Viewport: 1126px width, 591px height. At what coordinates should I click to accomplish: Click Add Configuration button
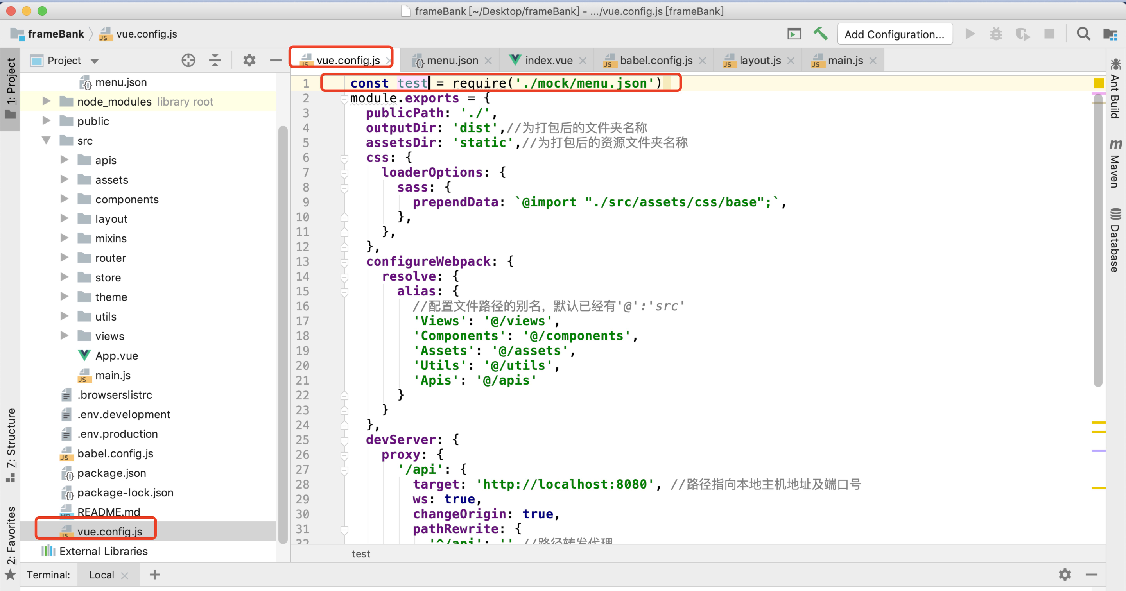point(894,34)
